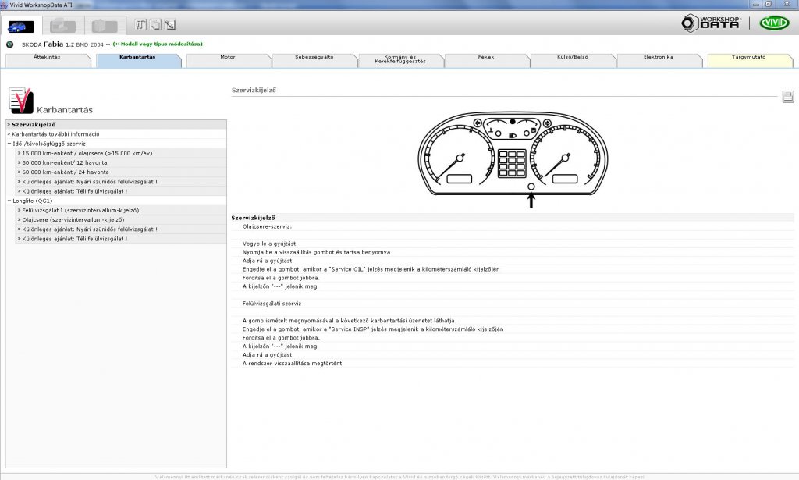Switch to the Motor tab
Viewport: 799px width, 480px height.
pos(228,60)
